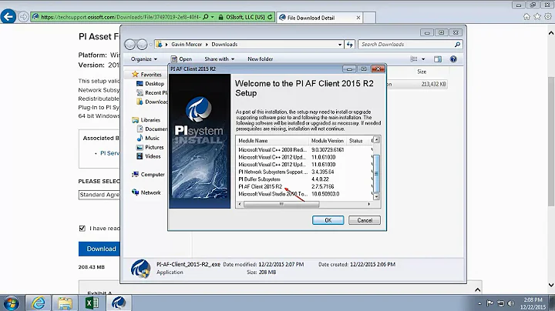Image resolution: width=555 pixels, height=311 pixels.
Task: Refresh the page in Internet Explorer
Action: 270,17
